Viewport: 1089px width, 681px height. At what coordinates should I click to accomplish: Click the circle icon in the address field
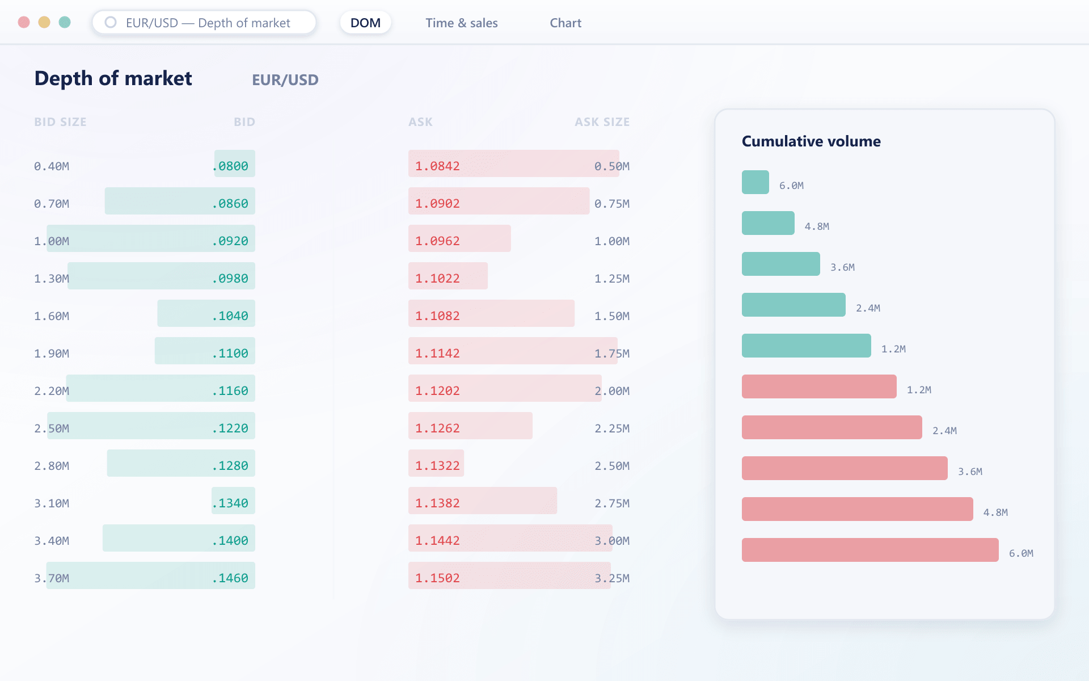tap(111, 22)
